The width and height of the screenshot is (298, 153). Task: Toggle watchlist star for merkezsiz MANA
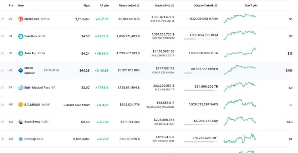pyautogui.click(x=2, y=19)
